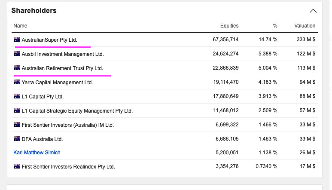Viewport: 332px width, 190px height.
Task: Click the flag icon beside L1 Capital Pty Ltd.
Action: click(x=17, y=96)
